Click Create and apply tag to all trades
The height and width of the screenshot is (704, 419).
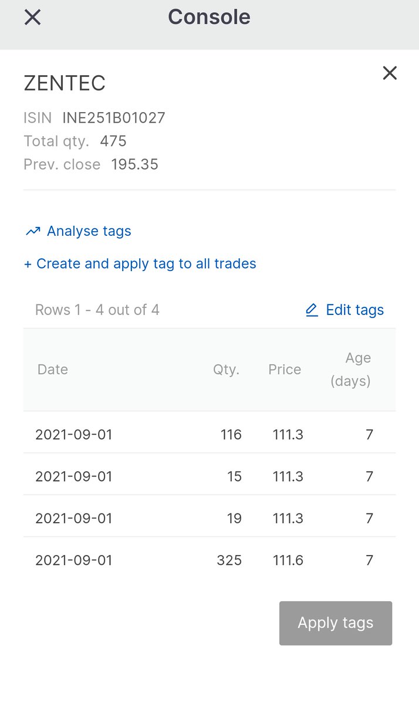click(x=140, y=264)
